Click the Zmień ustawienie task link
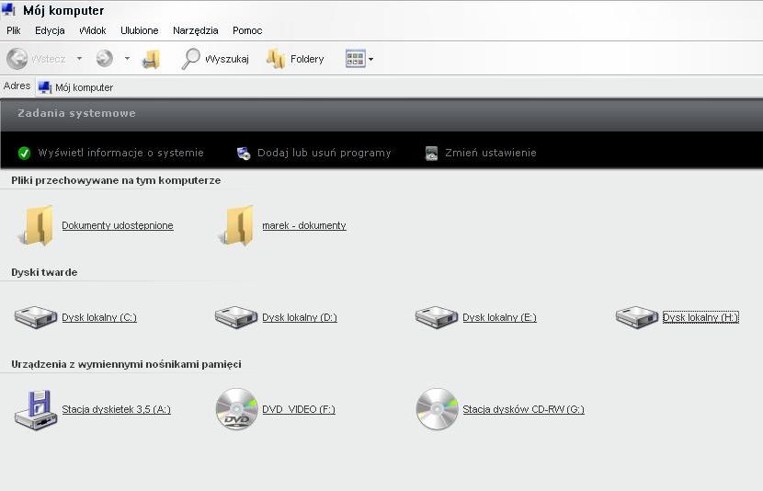Viewport: 763px width, 491px height. click(x=490, y=153)
